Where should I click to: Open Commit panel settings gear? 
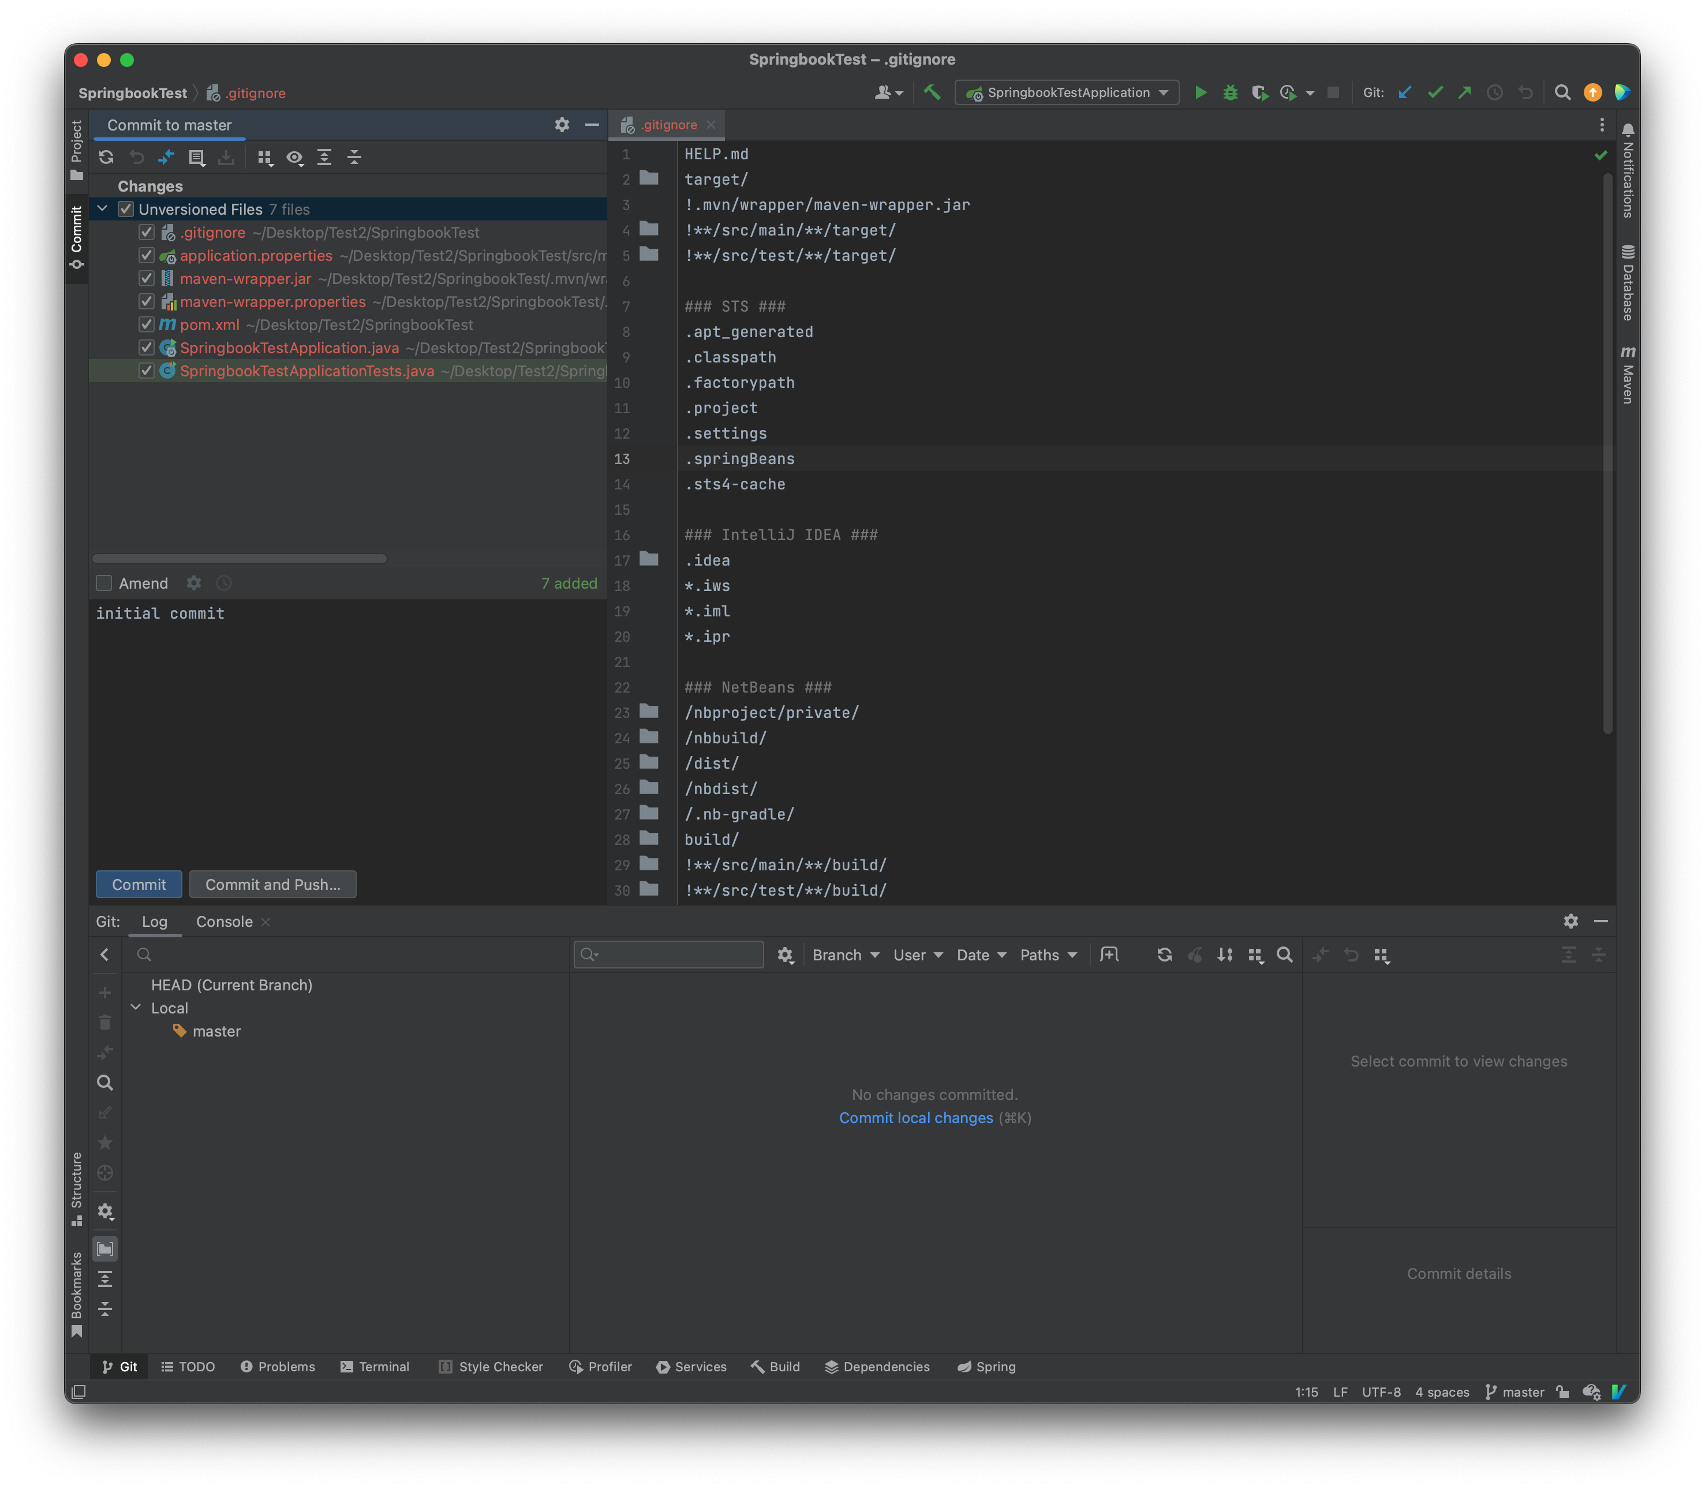(563, 125)
